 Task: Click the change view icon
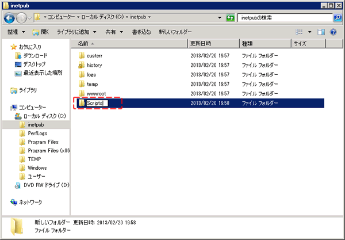coord(299,32)
